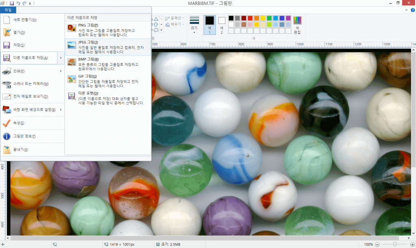416x248 pixels.
Task: Click the GIF 그림(G) picture icon
Action: [x=71, y=79]
